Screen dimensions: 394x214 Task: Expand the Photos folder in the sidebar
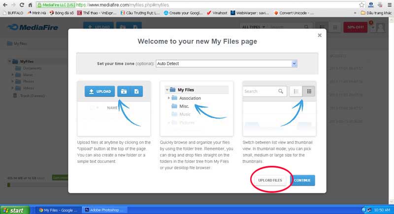tap(13, 81)
